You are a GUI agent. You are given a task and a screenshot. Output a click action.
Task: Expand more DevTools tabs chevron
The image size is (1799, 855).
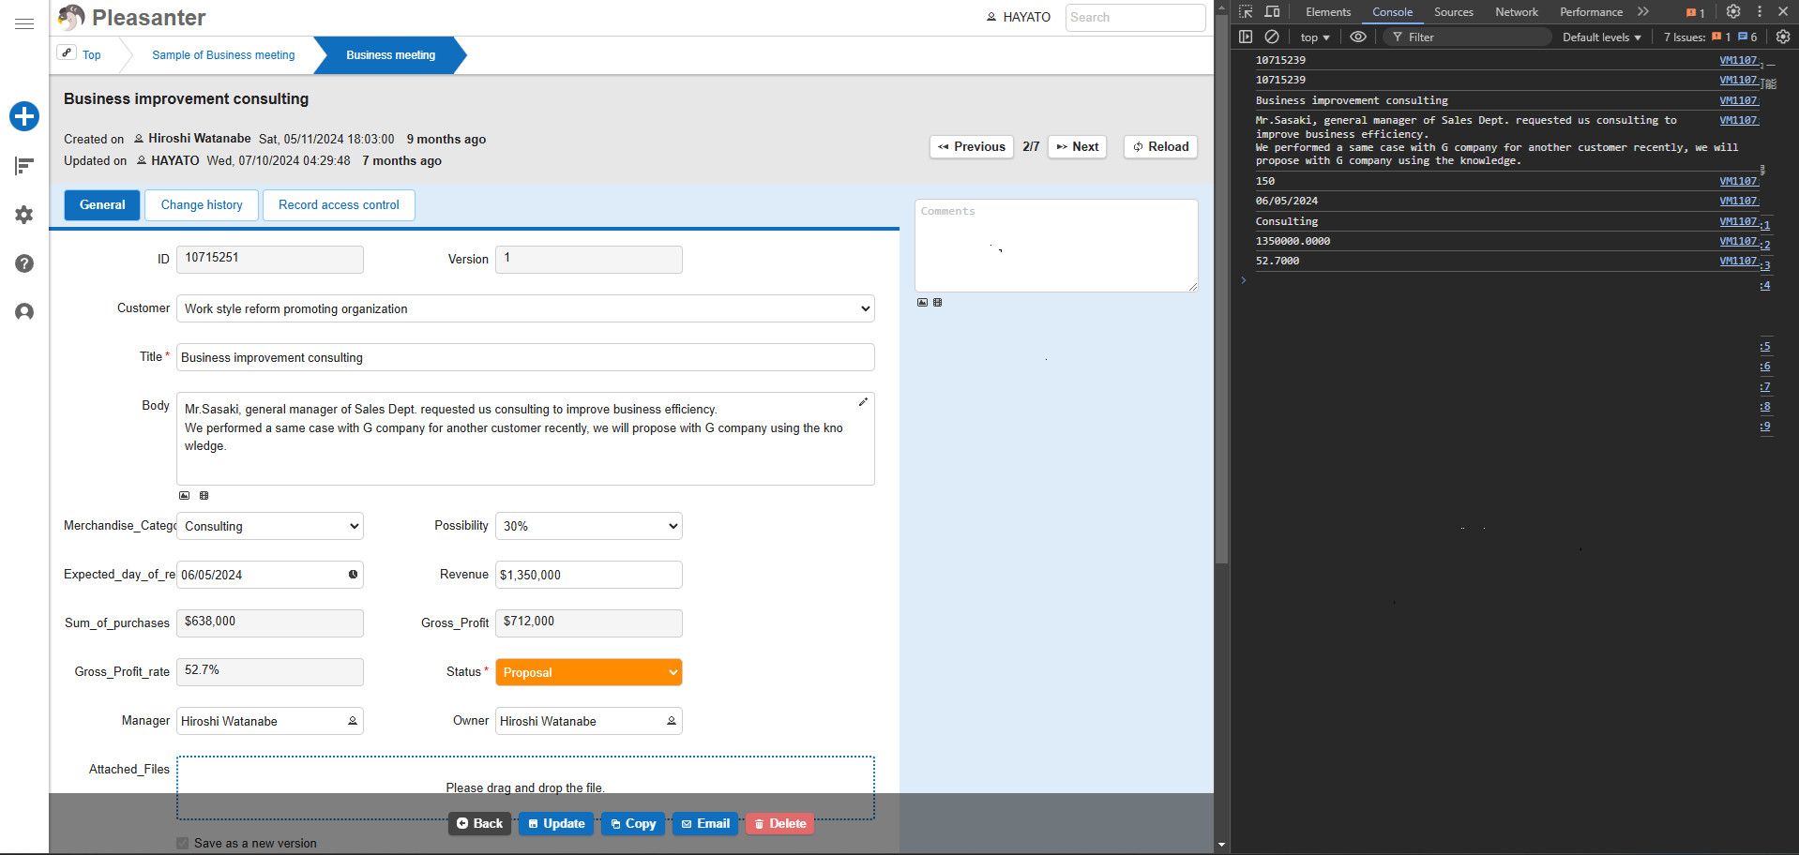pyautogui.click(x=1643, y=12)
